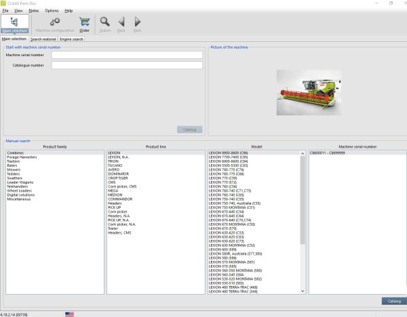Select COMMANDOR product line
Viewport: 407px width, 317px height.
[x=156, y=199]
